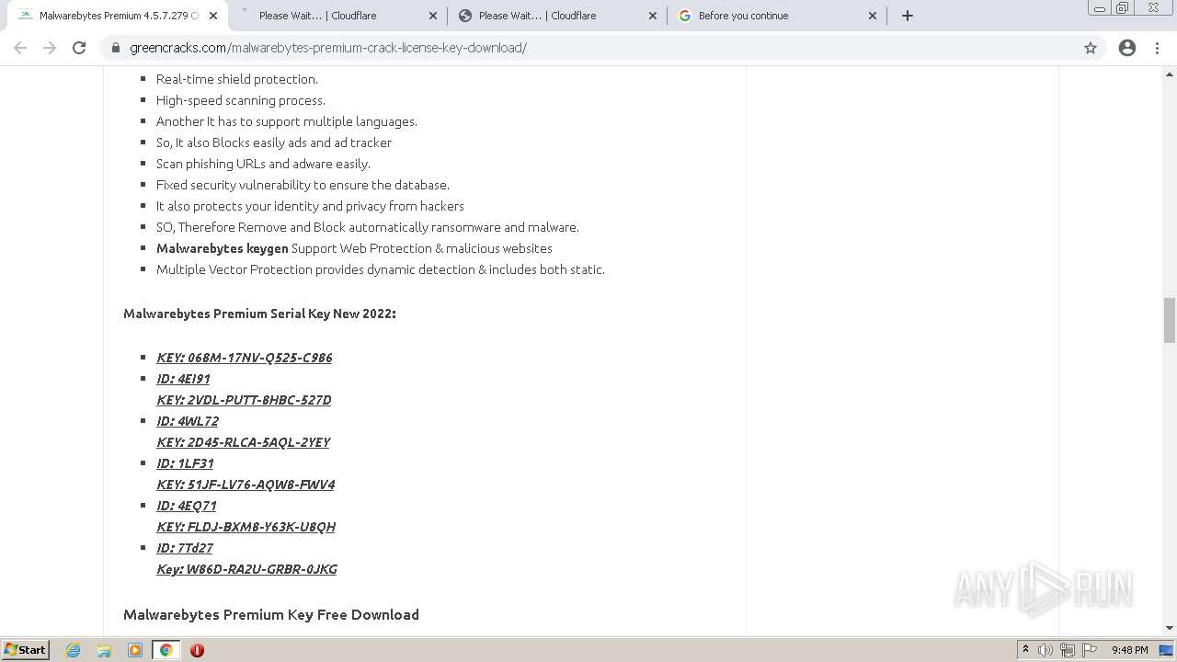
Task: Click the padlock site info icon
Action: click(116, 48)
